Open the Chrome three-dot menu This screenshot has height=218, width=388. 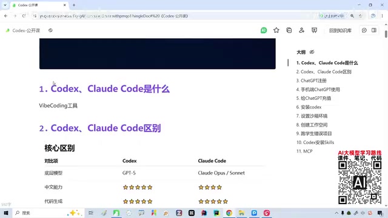(x=382, y=16)
